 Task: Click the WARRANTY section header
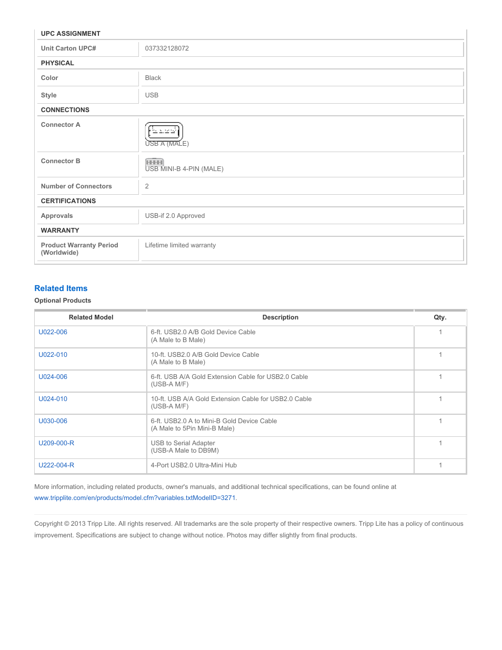[x=60, y=231]
